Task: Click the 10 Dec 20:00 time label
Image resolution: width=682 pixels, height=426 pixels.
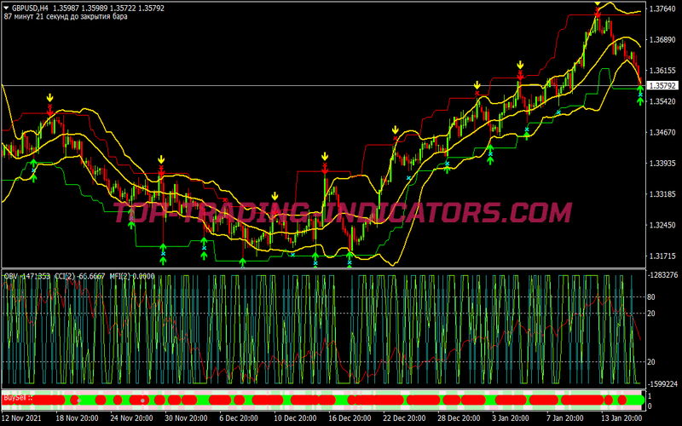Action: 295,418
